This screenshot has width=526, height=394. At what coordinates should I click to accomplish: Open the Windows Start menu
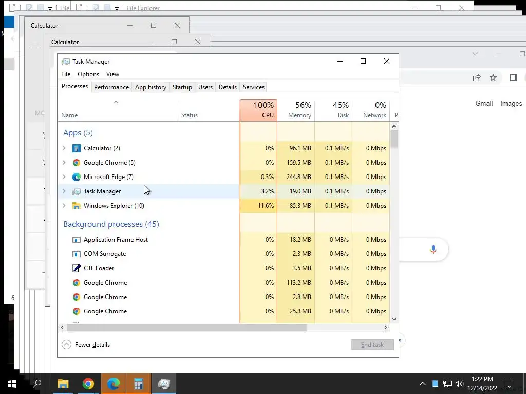tap(12, 384)
